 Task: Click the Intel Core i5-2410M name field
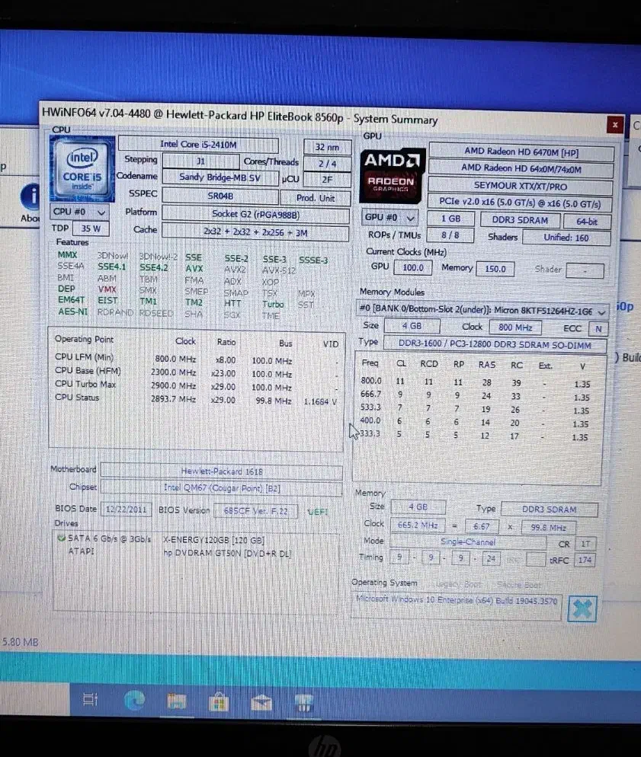click(x=207, y=144)
